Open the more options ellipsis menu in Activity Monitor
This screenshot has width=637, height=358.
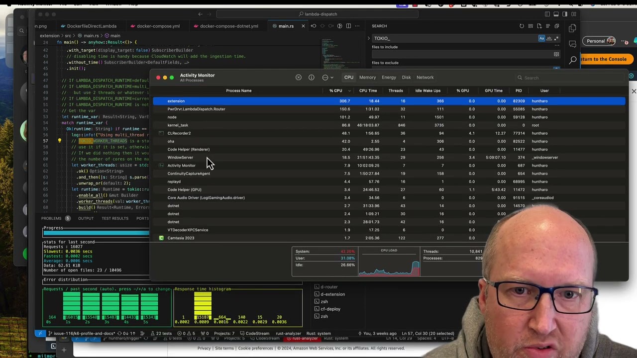pyautogui.click(x=327, y=78)
